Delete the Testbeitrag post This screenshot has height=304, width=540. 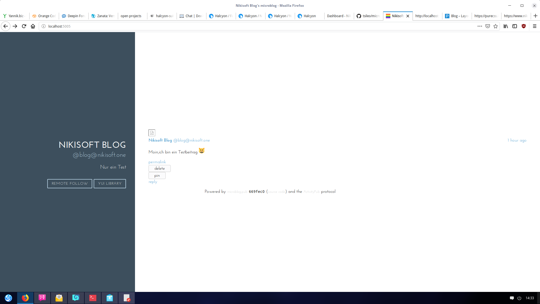click(x=159, y=168)
